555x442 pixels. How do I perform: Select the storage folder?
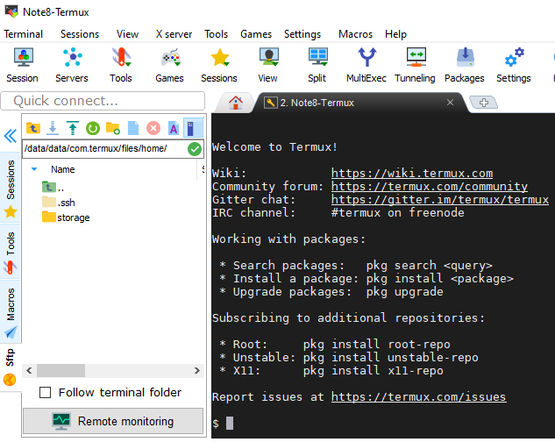coord(74,217)
